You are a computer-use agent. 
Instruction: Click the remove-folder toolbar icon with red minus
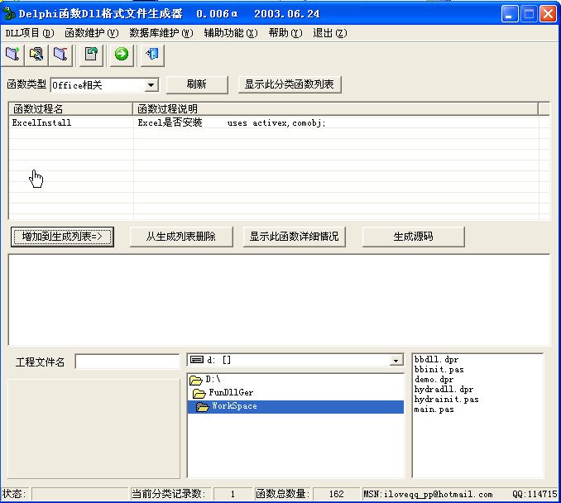[x=60, y=55]
